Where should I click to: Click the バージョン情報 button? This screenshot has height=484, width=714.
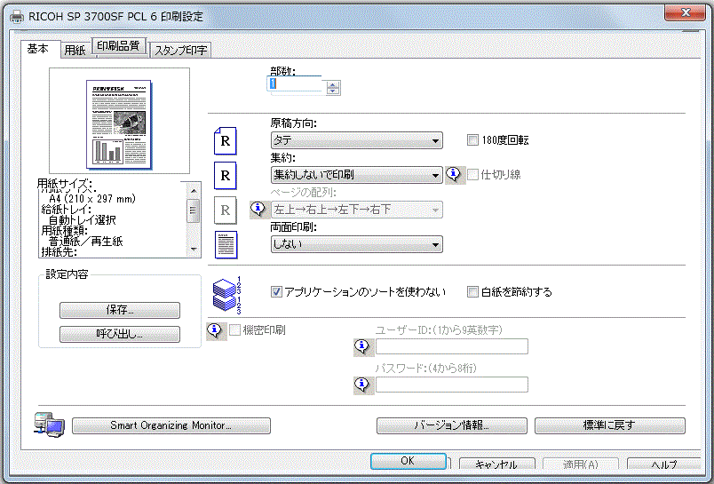451,425
